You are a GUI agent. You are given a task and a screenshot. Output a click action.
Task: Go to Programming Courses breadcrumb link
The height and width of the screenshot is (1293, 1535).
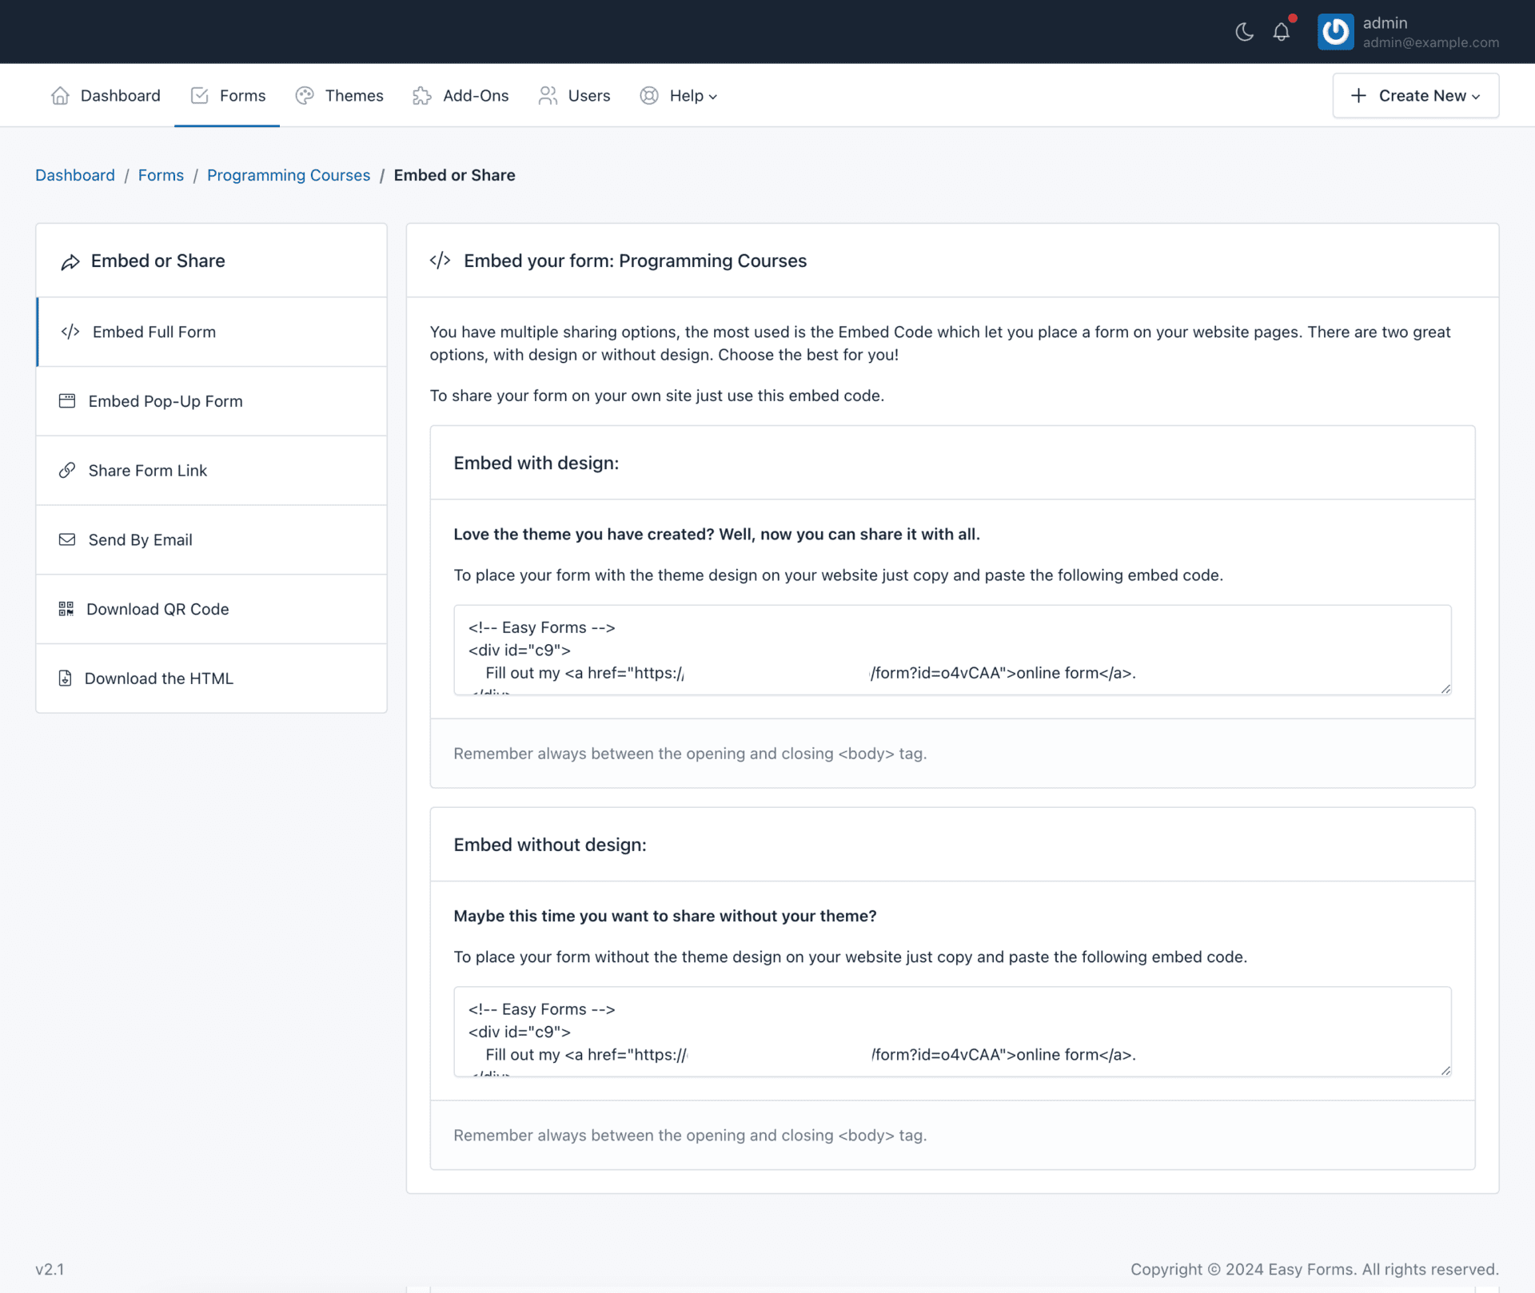pyautogui.click(x=288, y=175)
